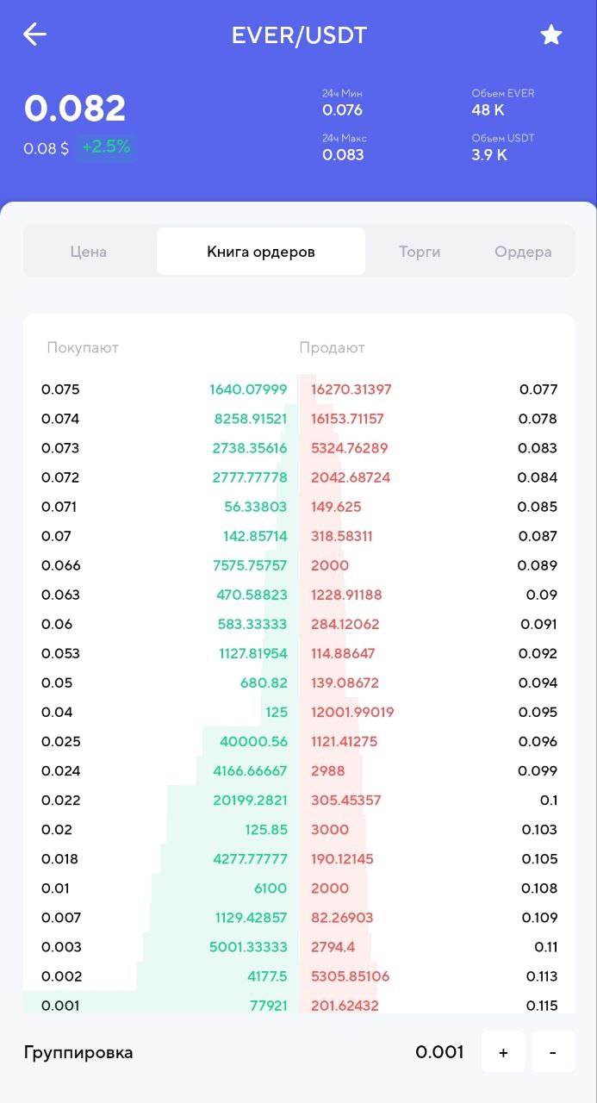Select the Книга ордеров tab
The width and height of the screenshot is (597, 1103).
coord(261,252)
